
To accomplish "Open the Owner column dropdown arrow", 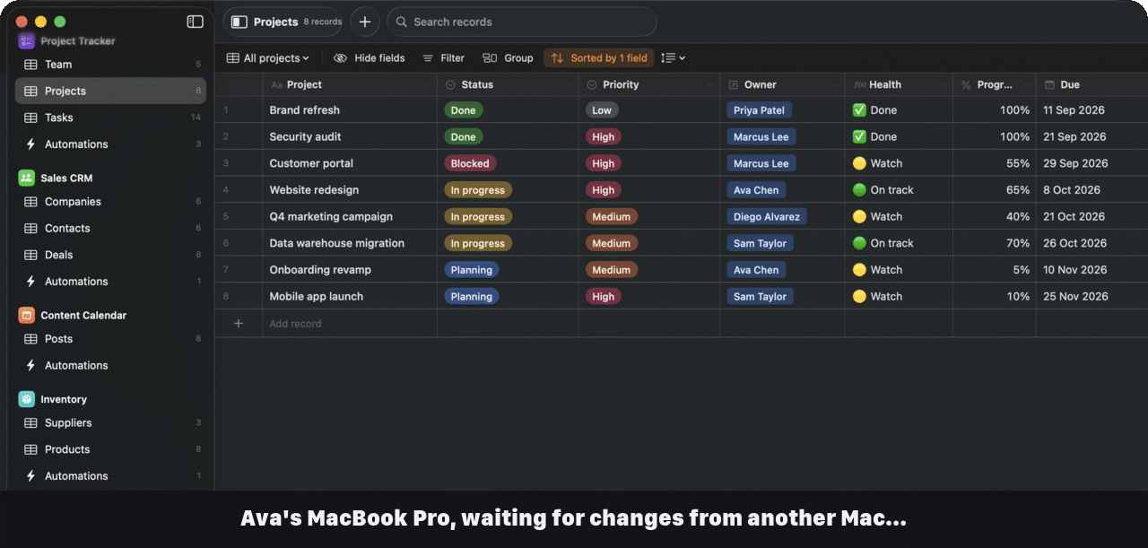I will 835,85.
